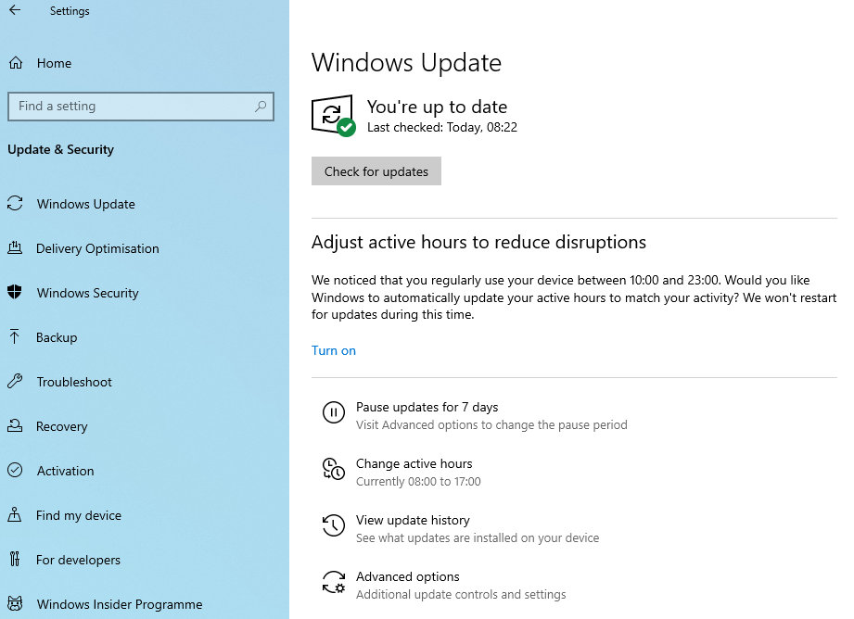Click the Troubleshoot wrench icon
The image size is (854, 619).
click(15, 381)
